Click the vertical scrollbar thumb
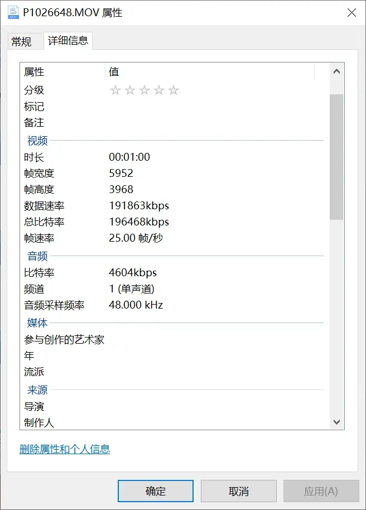 [x=336, y=156]
